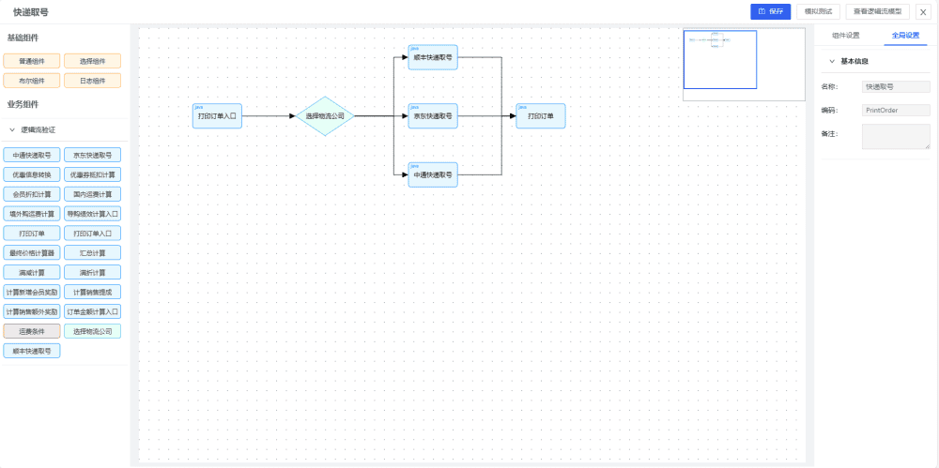This screenshot has height=468, width=939.
Task: Switch to the 组件设置 tab
Action: (845, 35)
